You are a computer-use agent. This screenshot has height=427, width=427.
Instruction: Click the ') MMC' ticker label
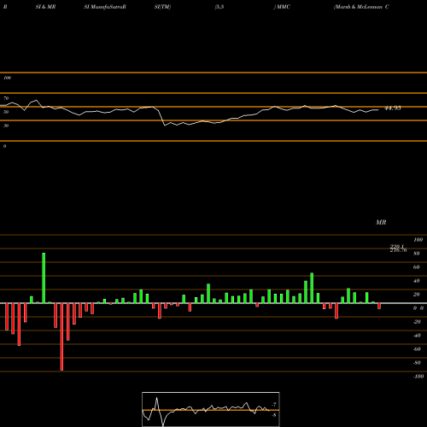click(282, 7)
